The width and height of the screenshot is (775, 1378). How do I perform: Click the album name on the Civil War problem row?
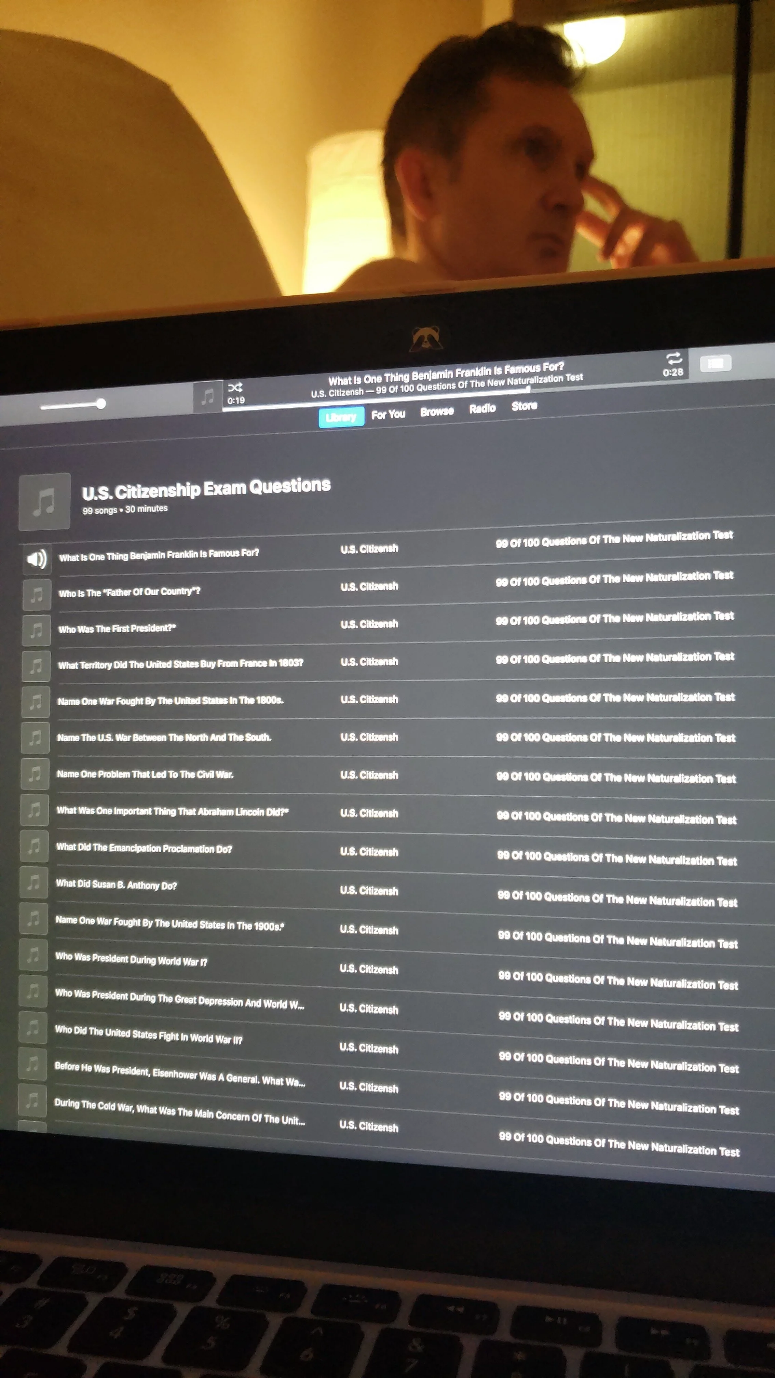point(616,777)
